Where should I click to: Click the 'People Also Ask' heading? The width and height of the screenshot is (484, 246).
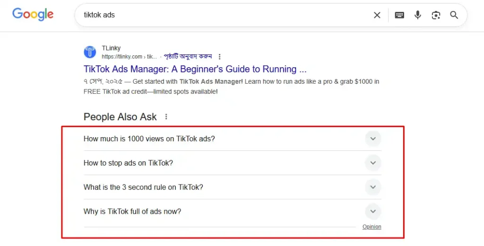point(120,117)
